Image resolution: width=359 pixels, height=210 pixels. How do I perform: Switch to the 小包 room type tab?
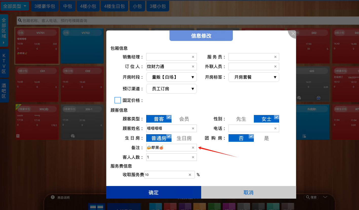pos(137,6)
